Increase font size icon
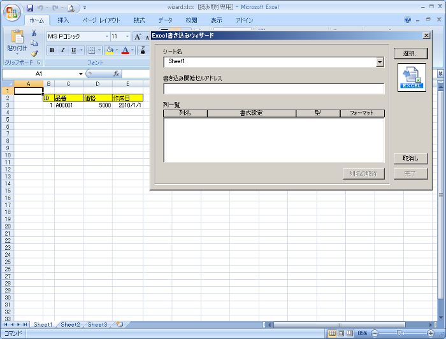 pos(138,37)
